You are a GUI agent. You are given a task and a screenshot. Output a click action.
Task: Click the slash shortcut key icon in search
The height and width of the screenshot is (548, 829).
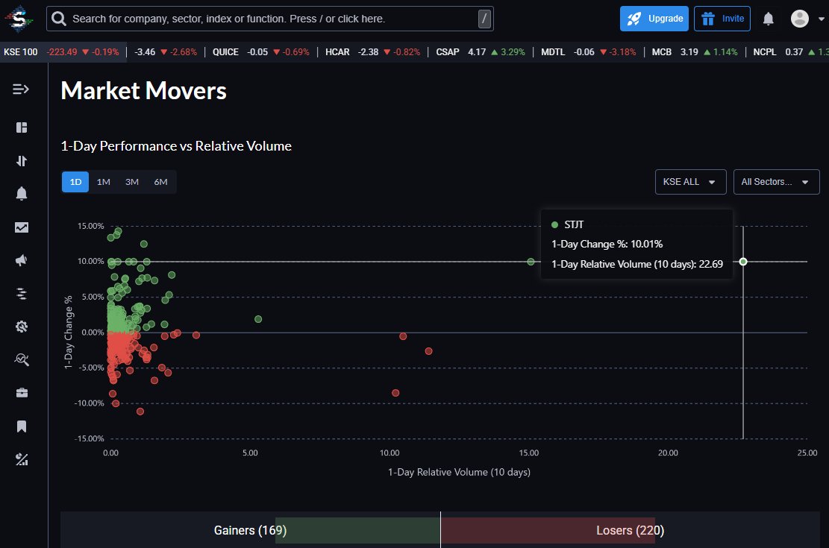tap(484, 19)
